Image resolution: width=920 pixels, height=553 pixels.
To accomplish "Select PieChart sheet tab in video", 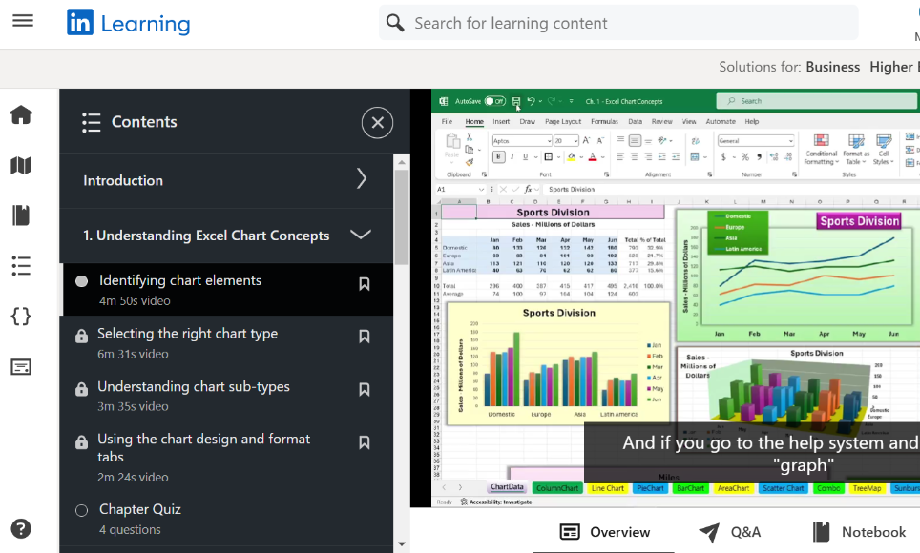I will 650,488.
